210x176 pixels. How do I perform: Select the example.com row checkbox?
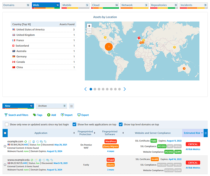point(5,146)
